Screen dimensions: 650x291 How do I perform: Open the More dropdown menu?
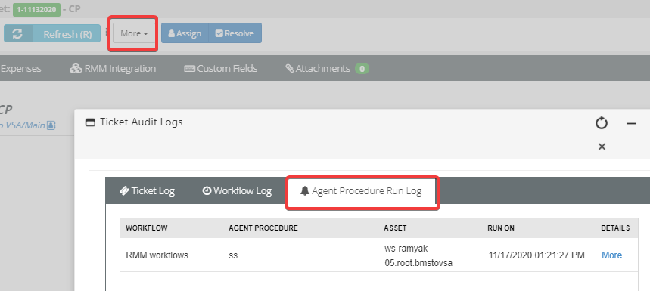point(134,33)
